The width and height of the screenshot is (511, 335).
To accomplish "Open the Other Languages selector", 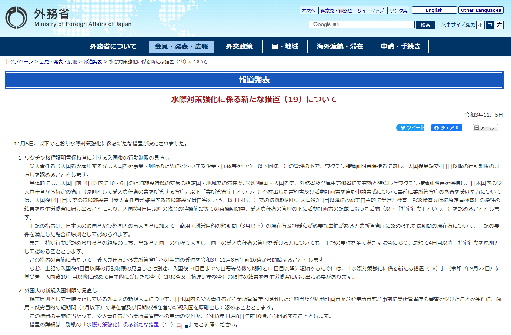I will 480,10.
